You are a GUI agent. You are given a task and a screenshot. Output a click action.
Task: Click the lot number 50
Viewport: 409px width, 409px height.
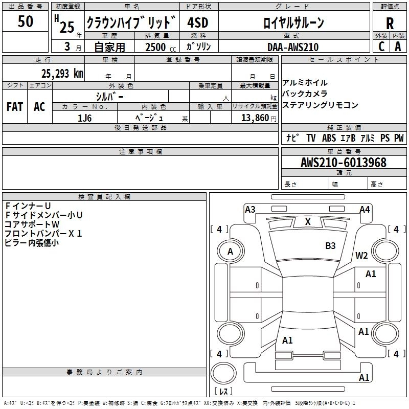click(26, 21)
